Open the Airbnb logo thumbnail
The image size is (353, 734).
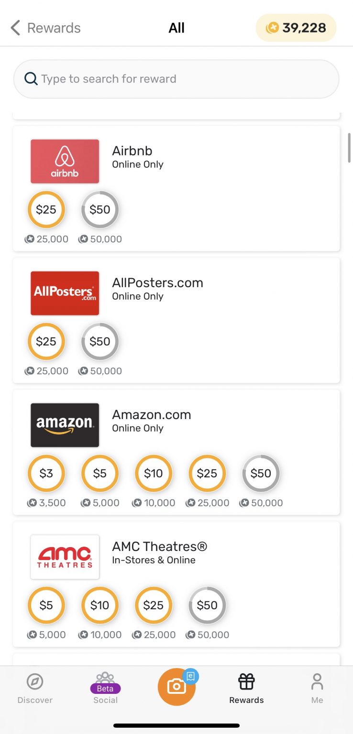(x=65, y=162)
